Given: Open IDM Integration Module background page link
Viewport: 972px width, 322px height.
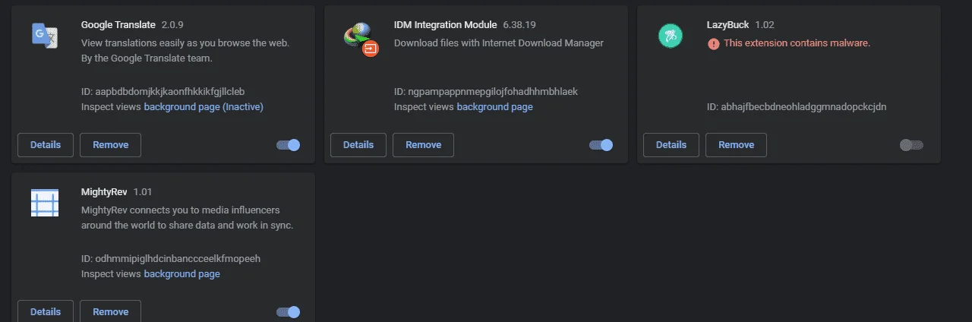Looking at the screenshot, I should tap(494, 107).
